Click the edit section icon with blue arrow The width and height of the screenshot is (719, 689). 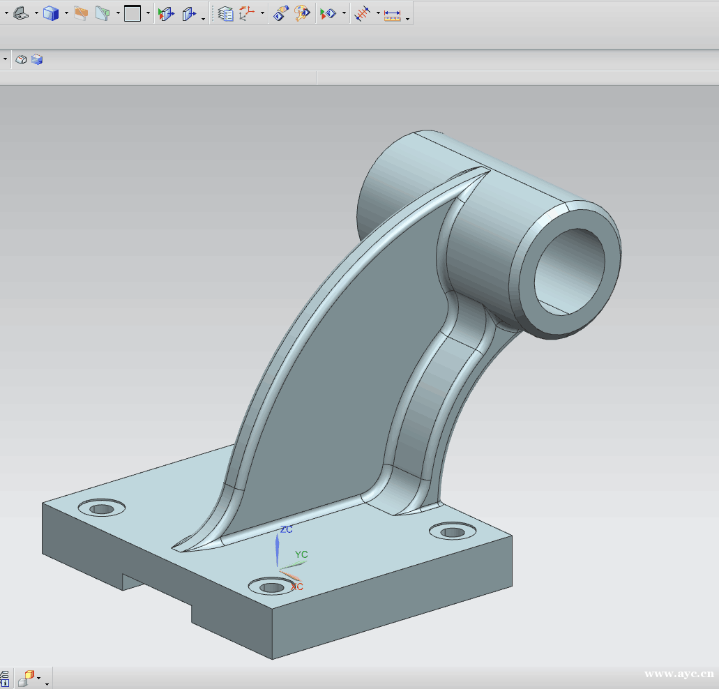click(x=188, y=13)
